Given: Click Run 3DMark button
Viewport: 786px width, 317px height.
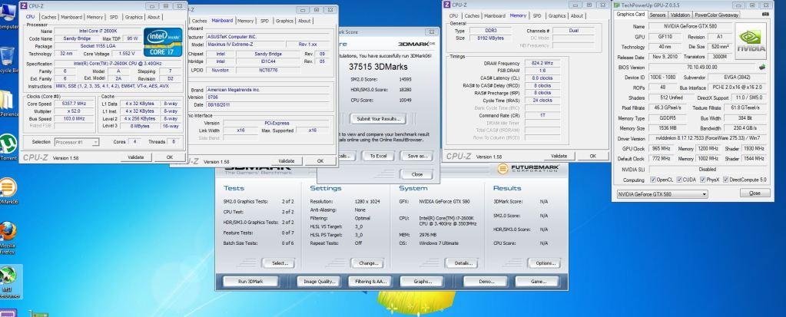Looking at the screenshot, I should 250,282.
